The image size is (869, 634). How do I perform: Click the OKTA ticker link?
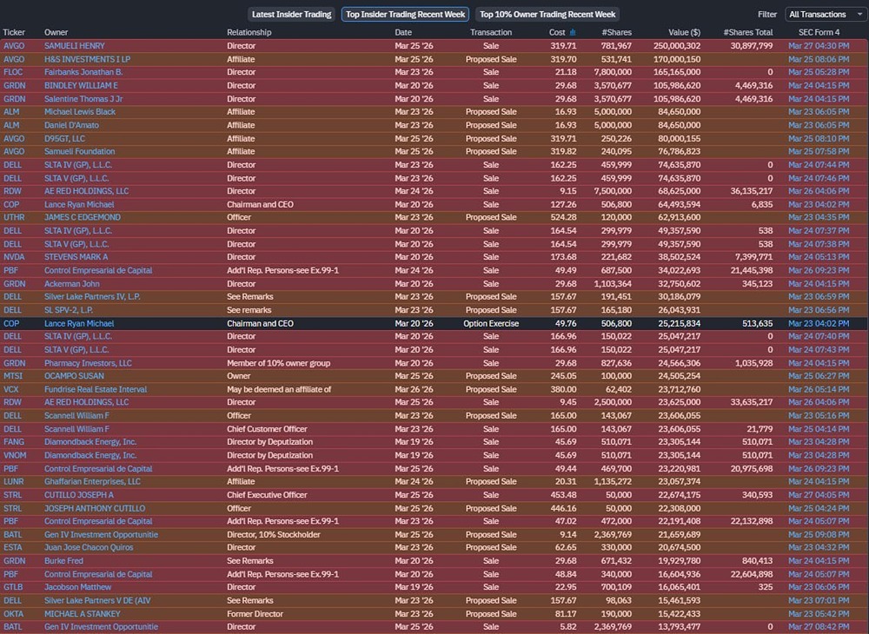(x=13, y=613)
